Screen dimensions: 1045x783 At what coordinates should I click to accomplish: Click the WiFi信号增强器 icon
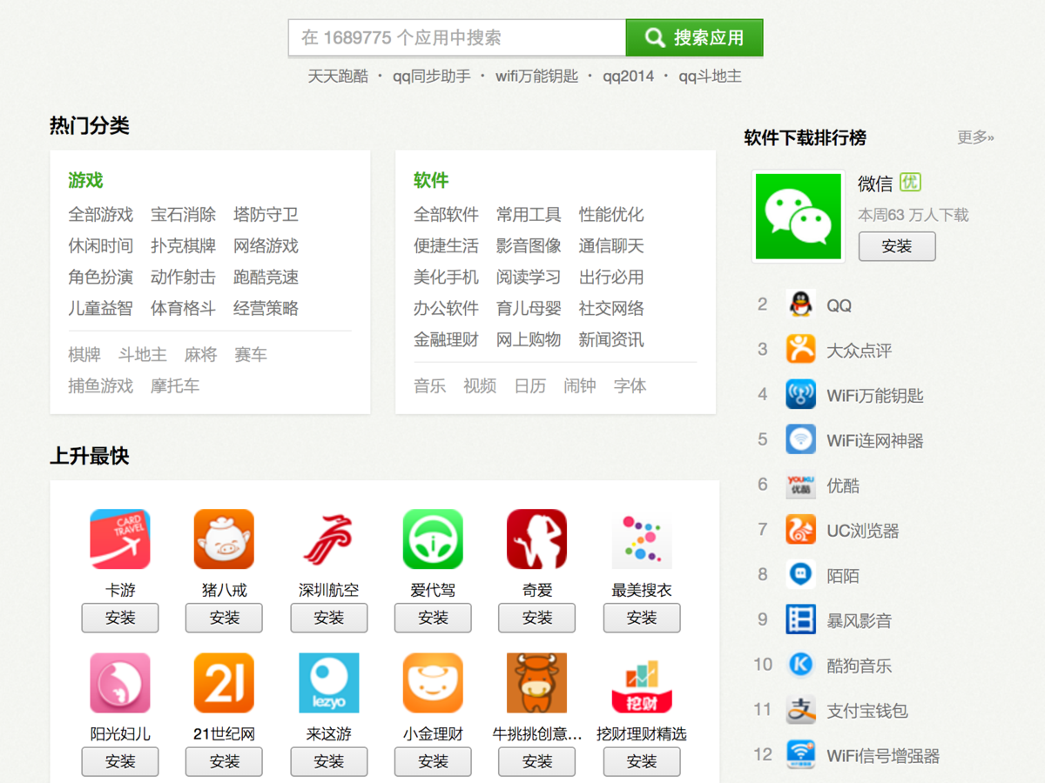[x=800, y=755]
